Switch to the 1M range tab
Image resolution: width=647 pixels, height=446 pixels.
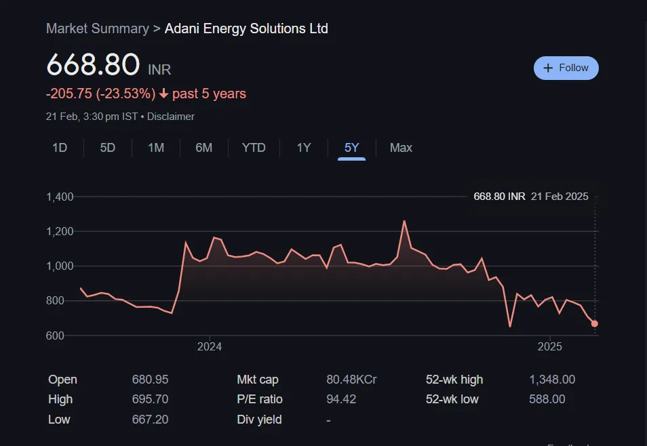(x=156, y=148)
